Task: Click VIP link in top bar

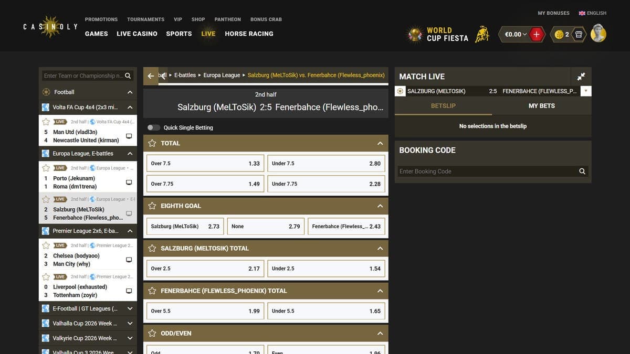Action: coord(178,19)
